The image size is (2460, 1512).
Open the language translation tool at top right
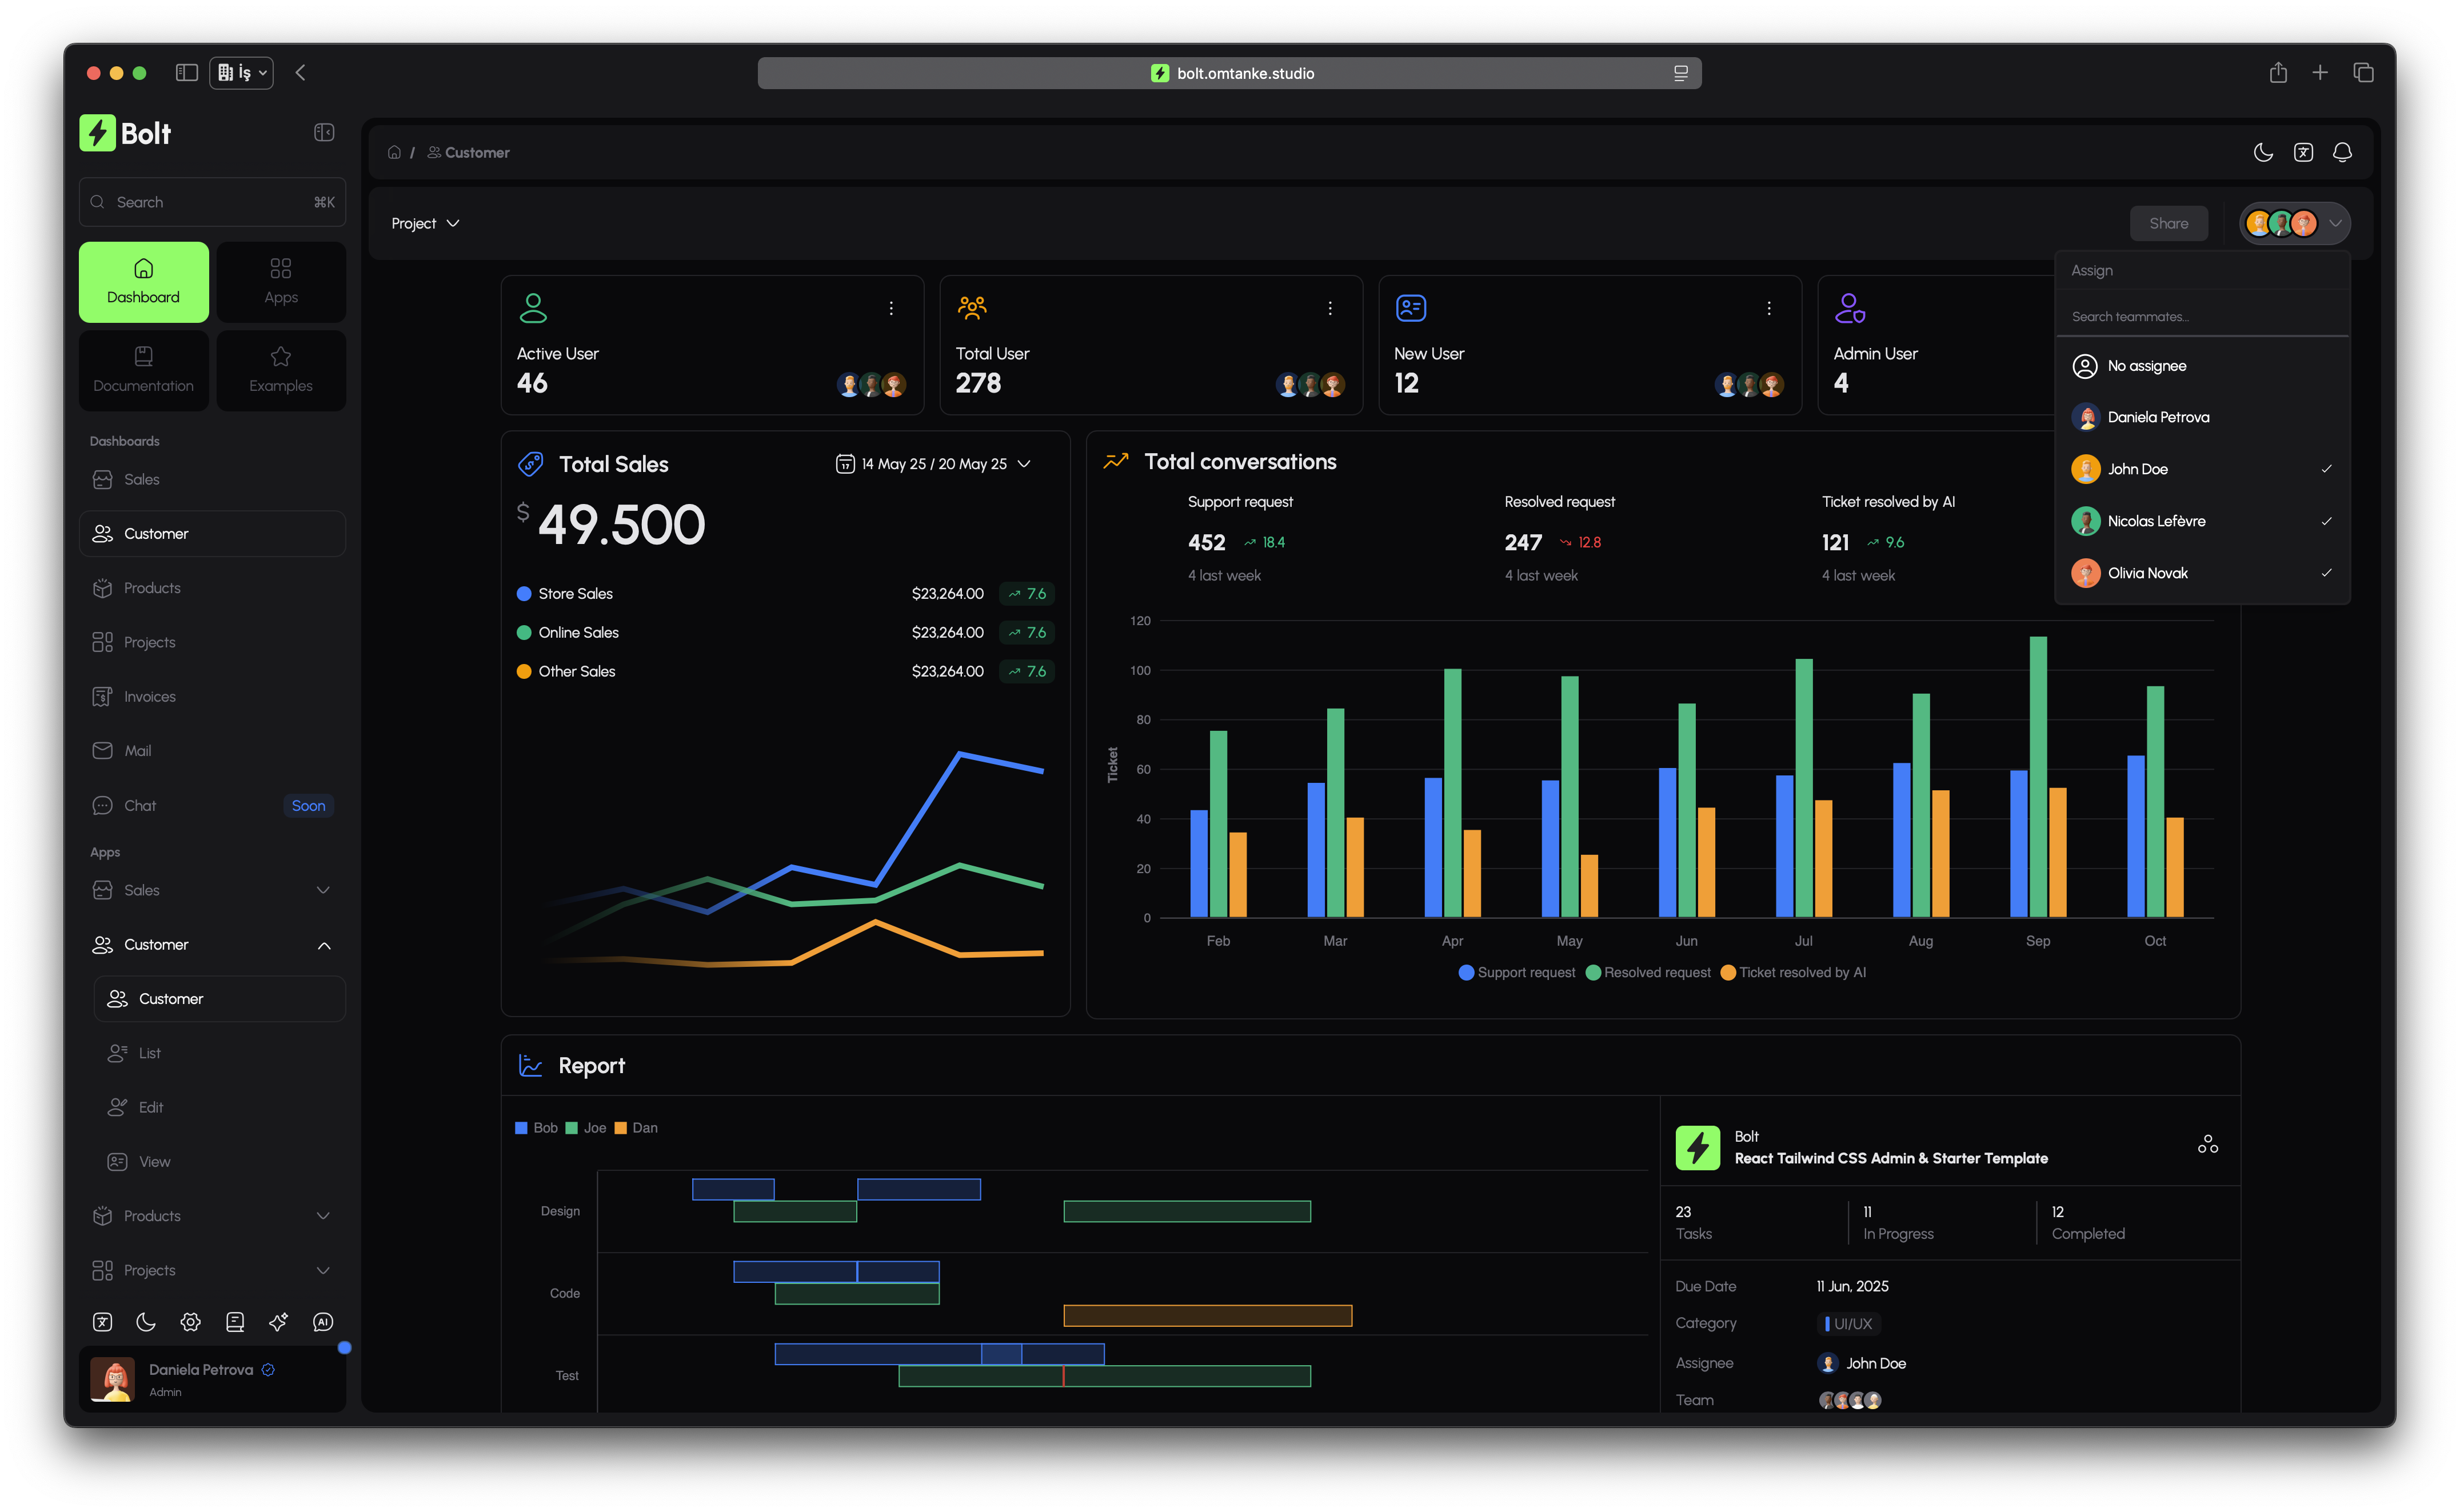tap(2304, 152)
